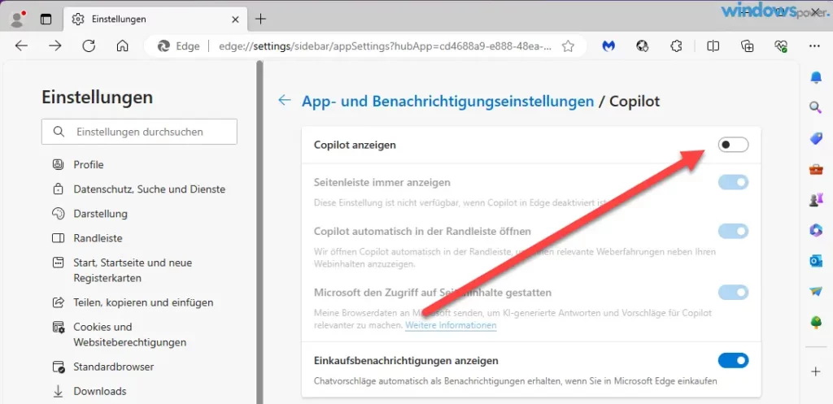Open the globe extension icon in toolbar
The width and height of the screenshot is (833, 404).
click(x=643, y=46)
